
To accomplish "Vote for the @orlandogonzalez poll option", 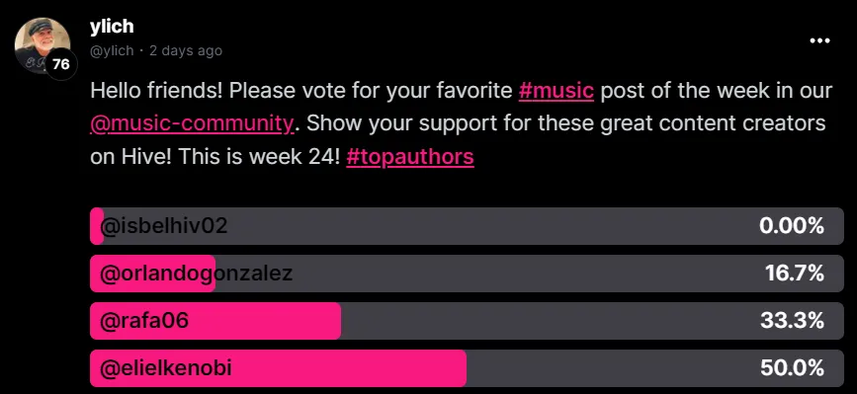I will (x=467, y=274).
